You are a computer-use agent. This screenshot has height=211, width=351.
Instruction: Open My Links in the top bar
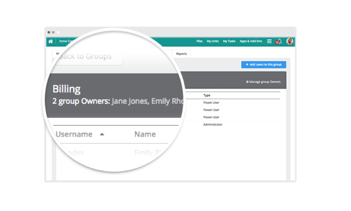tap(213, 41)
